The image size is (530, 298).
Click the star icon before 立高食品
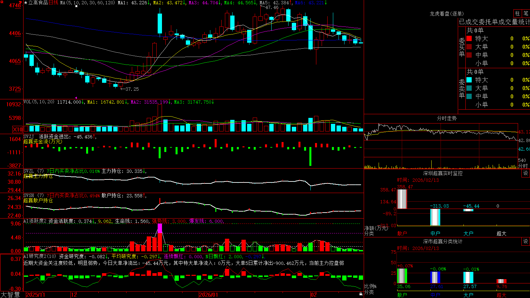(26, 3)
